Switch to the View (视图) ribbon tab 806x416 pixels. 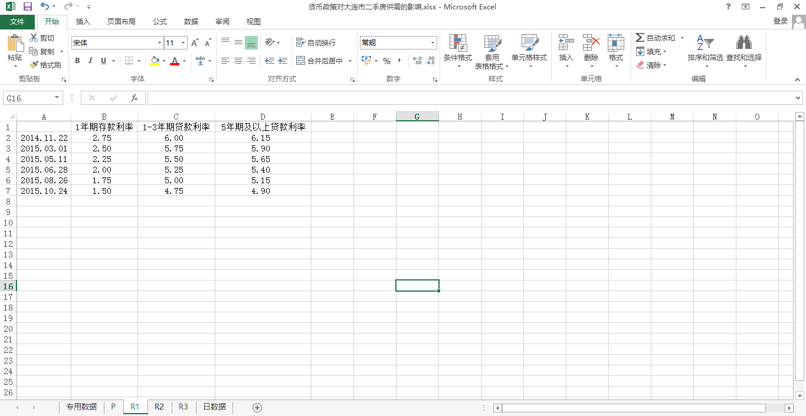point(254,21)
